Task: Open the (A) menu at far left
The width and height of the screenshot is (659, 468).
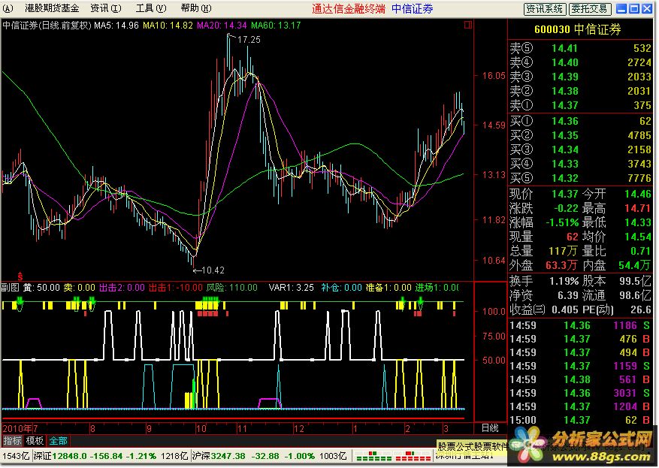Action: pyautogui.click(x=8, y=8)
